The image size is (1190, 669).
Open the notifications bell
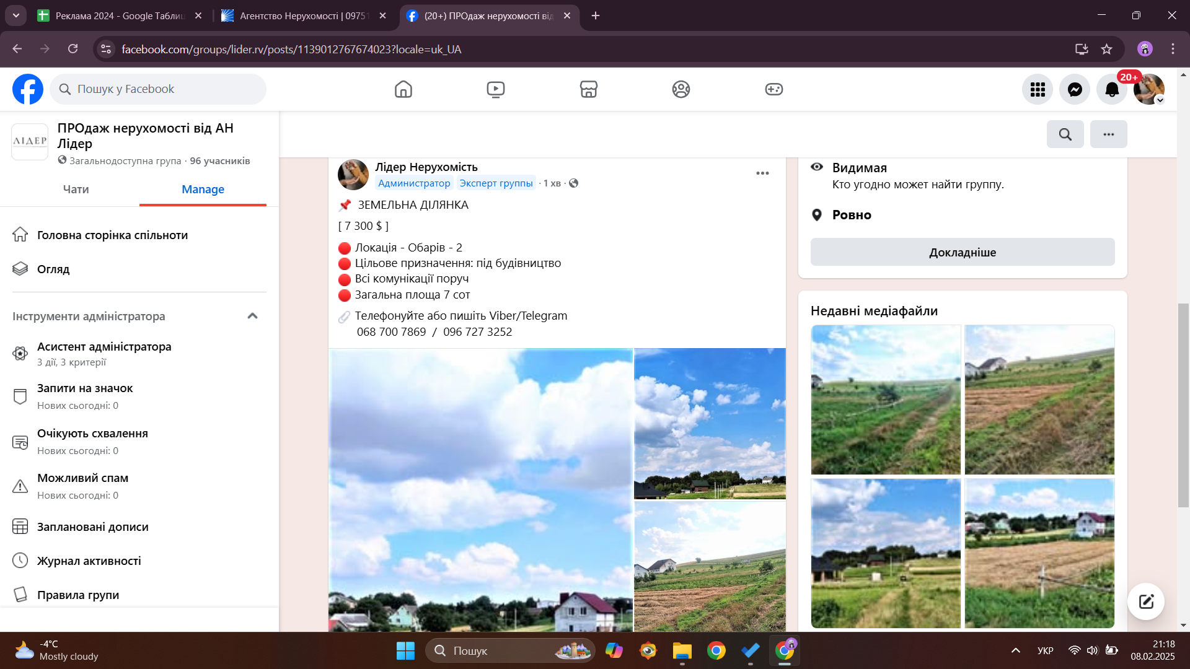(1112, 89)
